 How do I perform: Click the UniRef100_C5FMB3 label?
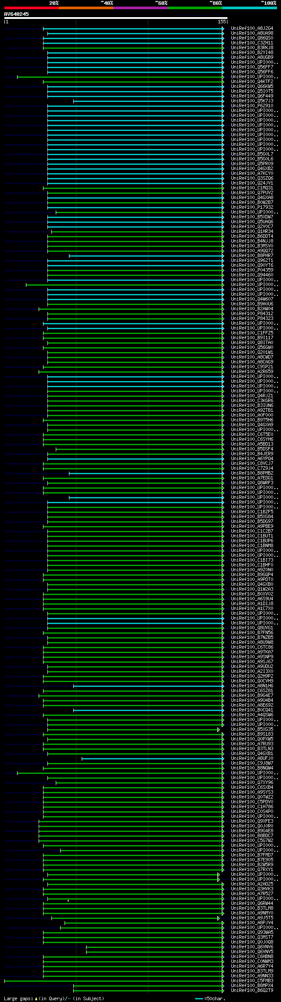[252, 980]
